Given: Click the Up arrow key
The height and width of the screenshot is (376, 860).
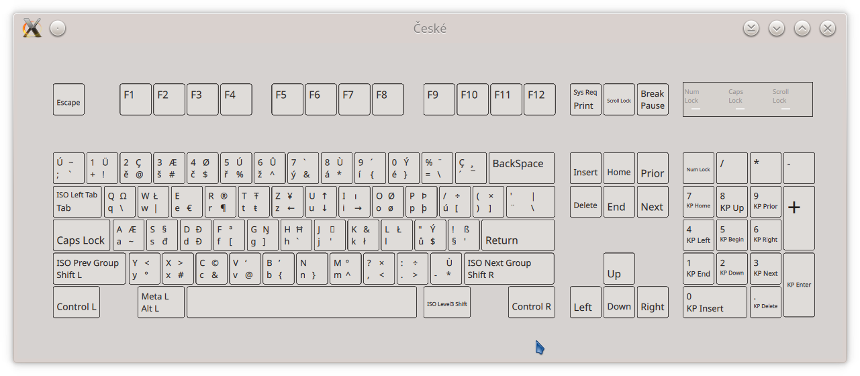Looking at the screenshot, I should tap(619, 269).
